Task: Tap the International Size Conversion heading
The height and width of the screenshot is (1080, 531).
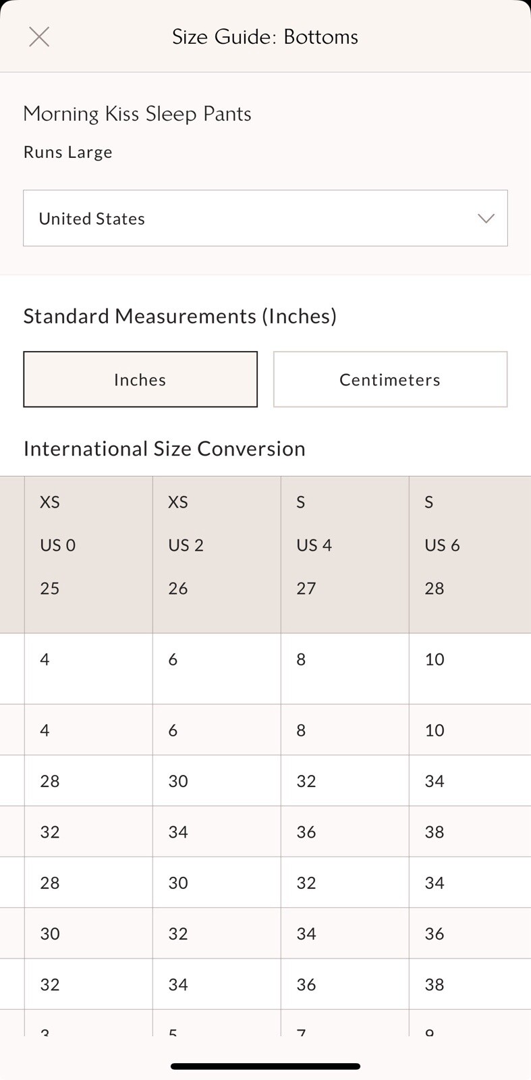Action: [164, 449]
